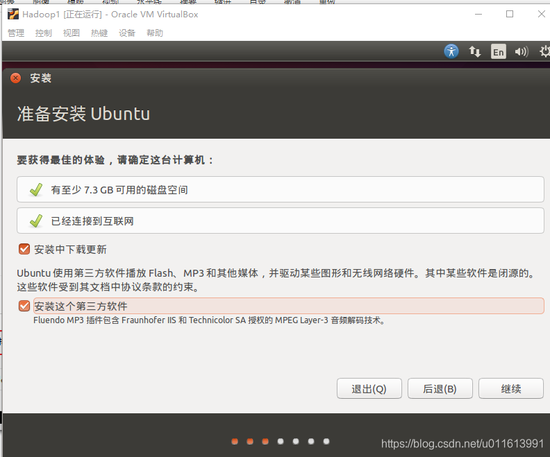
Task: Open the 帮助 menu
Action: pos(155,33)
